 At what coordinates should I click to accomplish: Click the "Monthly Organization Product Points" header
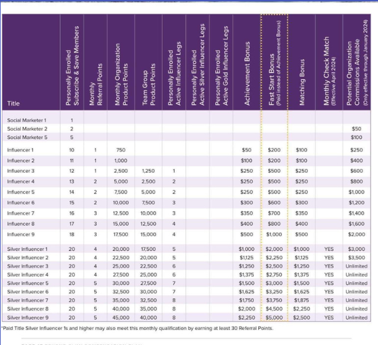pyautogui.click(x=121, y=74)
